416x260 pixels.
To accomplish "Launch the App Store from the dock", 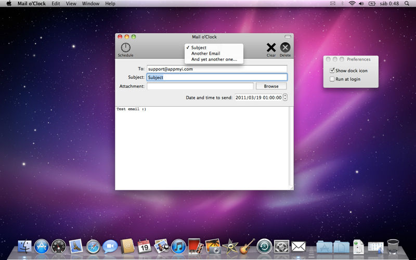I will tap(42, 246).
